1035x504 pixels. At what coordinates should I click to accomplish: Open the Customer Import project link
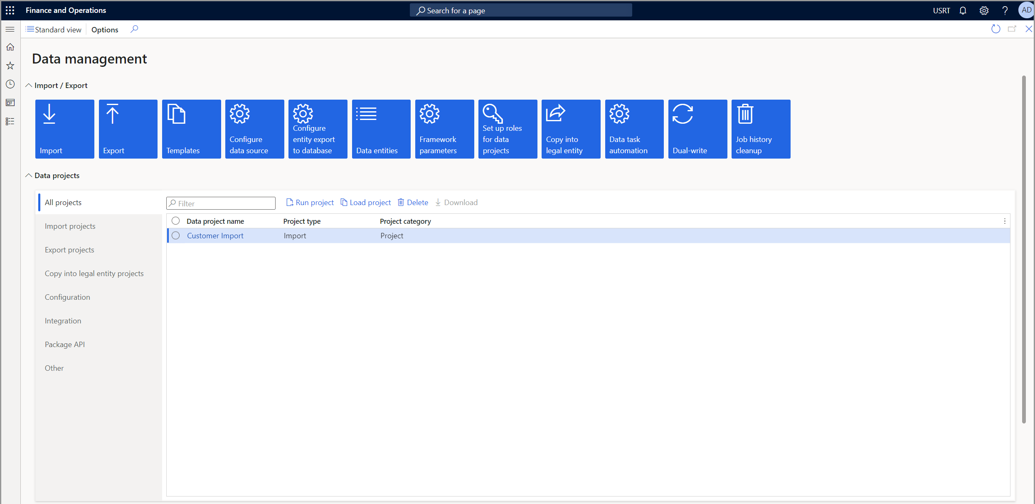point(215,236)
